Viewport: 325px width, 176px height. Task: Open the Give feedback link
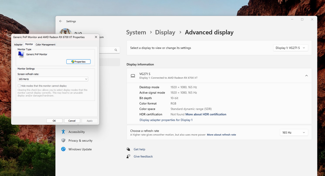(143, 156)
